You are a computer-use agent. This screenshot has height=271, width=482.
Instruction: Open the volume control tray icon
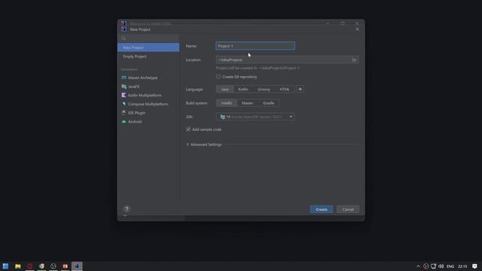click(x=441, y=266)
